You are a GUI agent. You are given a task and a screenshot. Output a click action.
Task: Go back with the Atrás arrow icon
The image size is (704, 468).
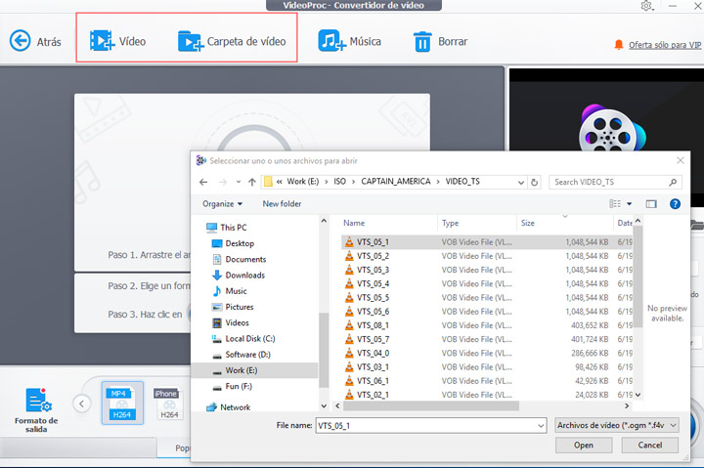(x=21, y=41)
